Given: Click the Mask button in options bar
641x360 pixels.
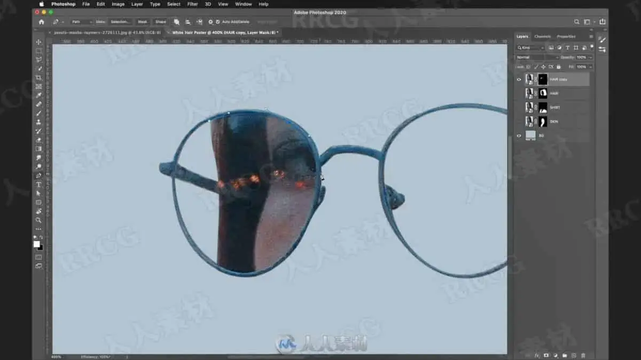Looking at the screenshot, I should (x=143, y=22).
